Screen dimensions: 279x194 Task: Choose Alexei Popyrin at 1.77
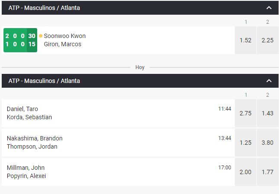tap(267, 172)
